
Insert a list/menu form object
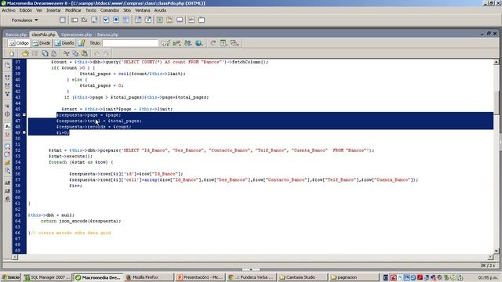click(138, 20)
